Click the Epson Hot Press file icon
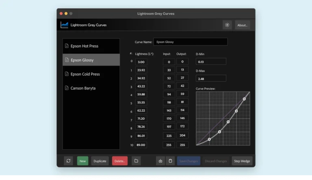312x180 pixels. (x=67, y=46)
